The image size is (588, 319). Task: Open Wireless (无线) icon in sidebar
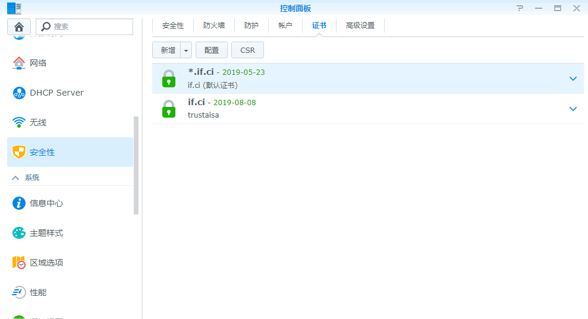coord(19,122)
